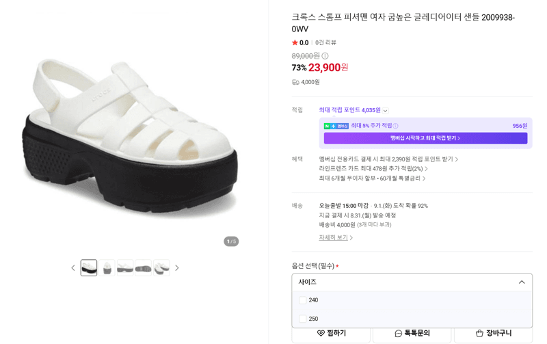Click the info icon beside 89,000원 original price

325,56
